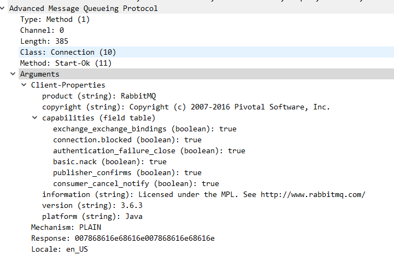
Task: Select the Arguments row
Action: pos(207,74)
